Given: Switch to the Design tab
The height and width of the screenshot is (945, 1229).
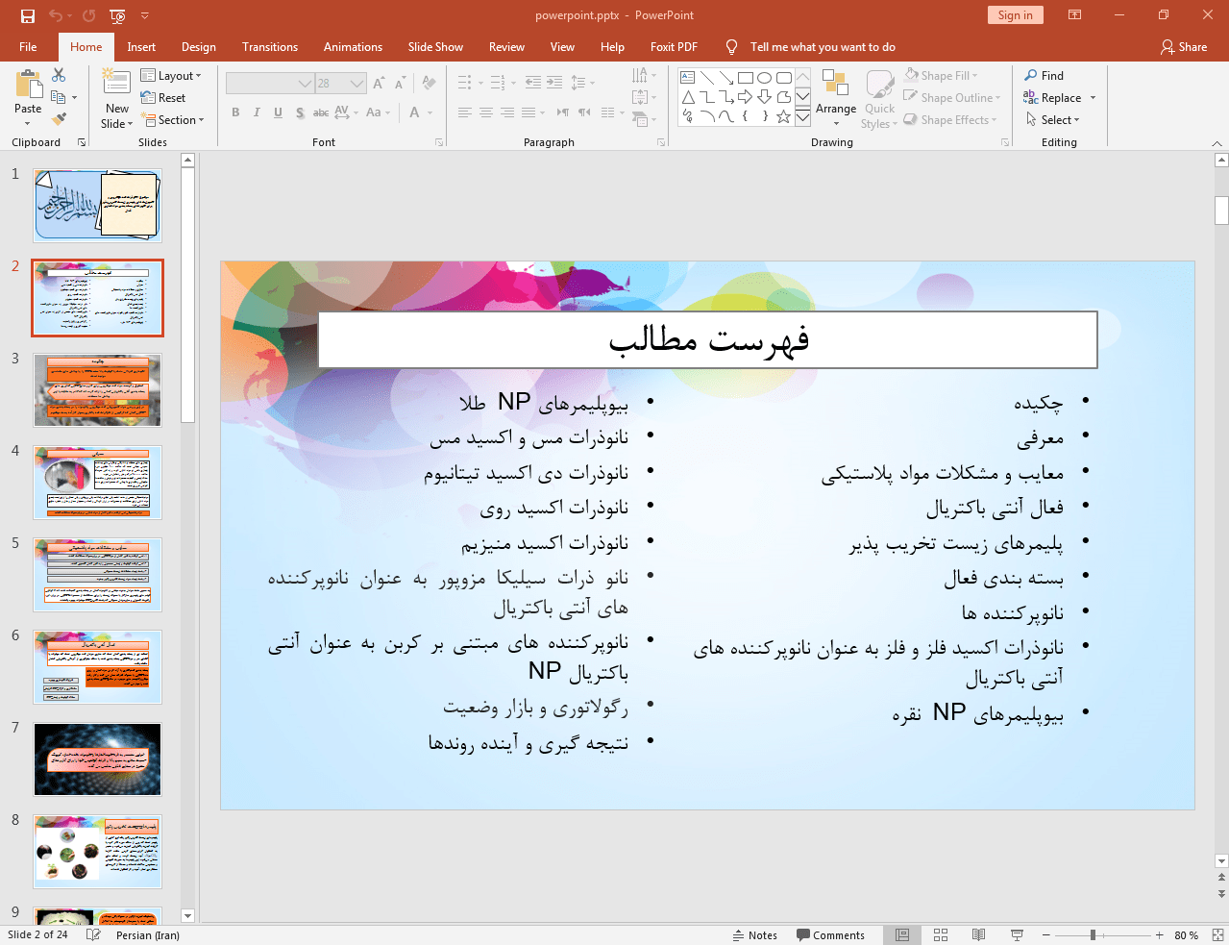Looking at the screenshot, I should tap(198, 47).
